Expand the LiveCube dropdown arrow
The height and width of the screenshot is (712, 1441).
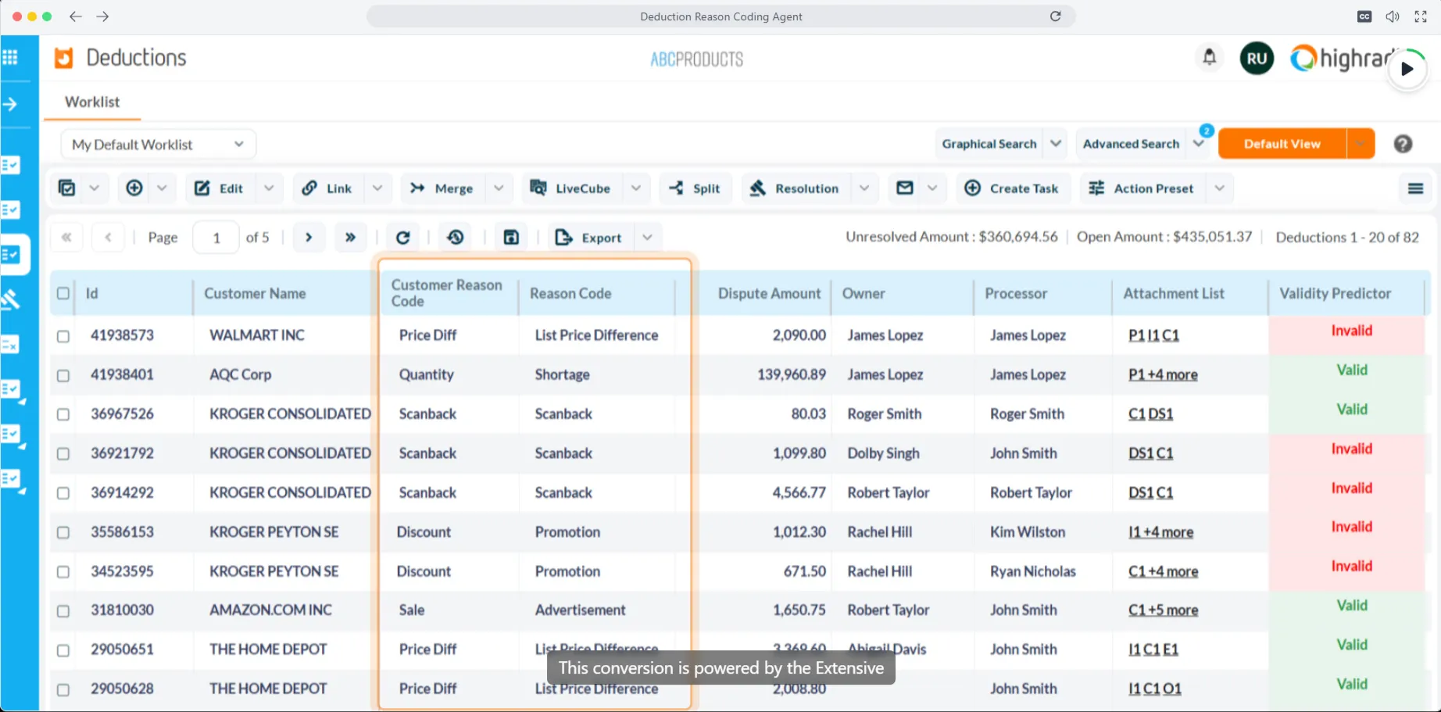click(x=636, y=188)
